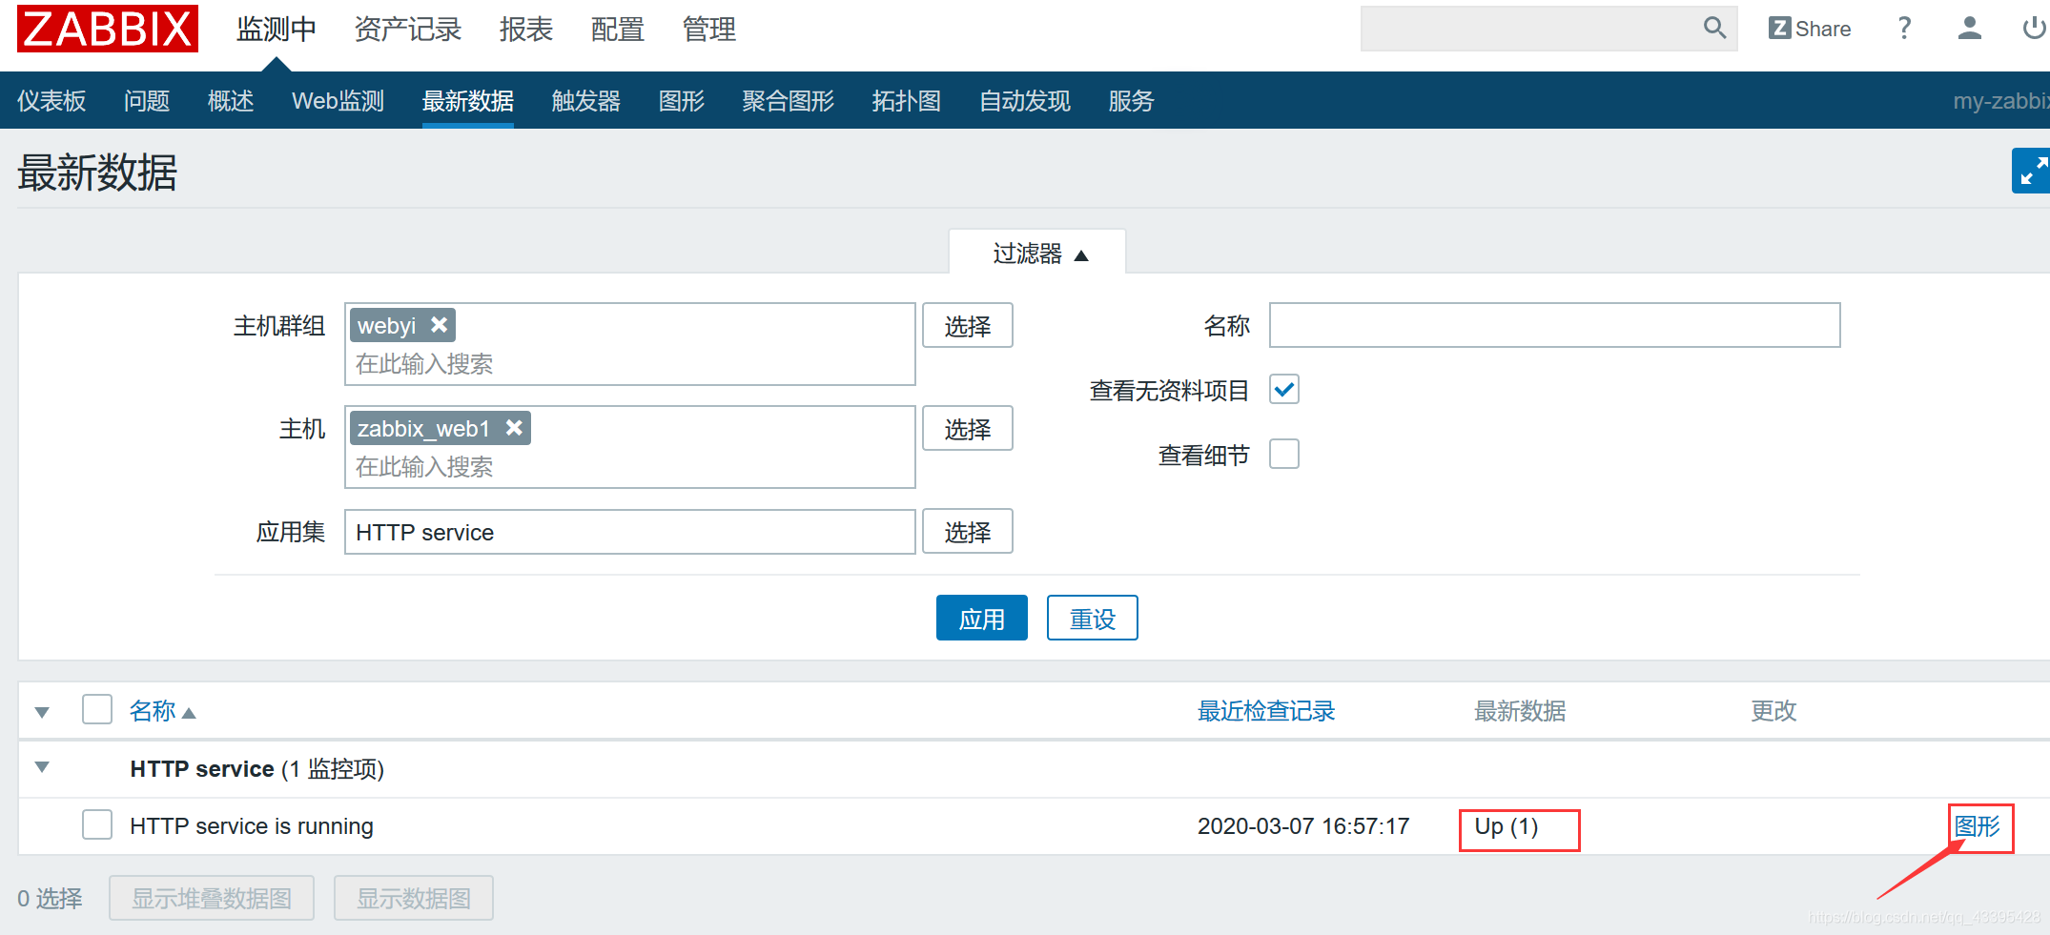Click the ZABBIX logo

(x=108, y=29)
